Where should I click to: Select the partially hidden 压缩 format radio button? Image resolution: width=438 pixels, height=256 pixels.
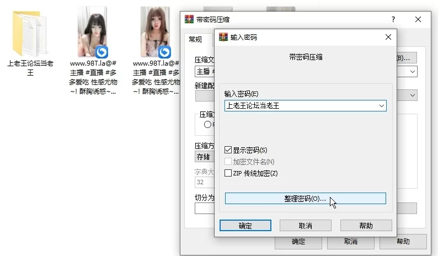click(207, 125)
